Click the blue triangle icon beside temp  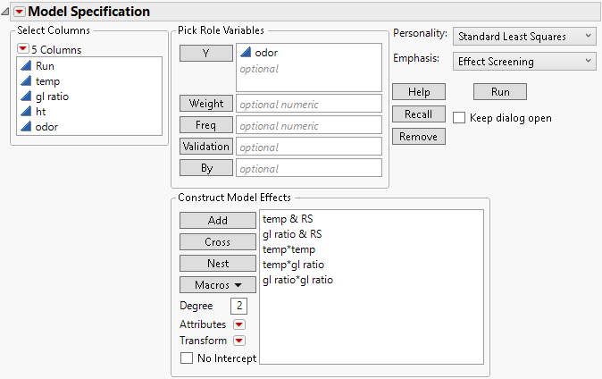[x=27, y=81]
